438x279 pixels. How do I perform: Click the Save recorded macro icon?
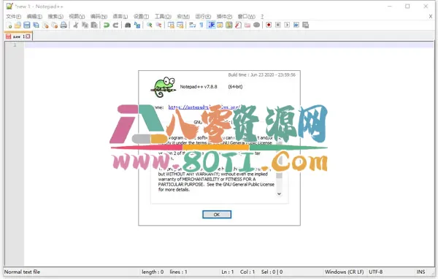pyautogui.click(x=306, y=25)
